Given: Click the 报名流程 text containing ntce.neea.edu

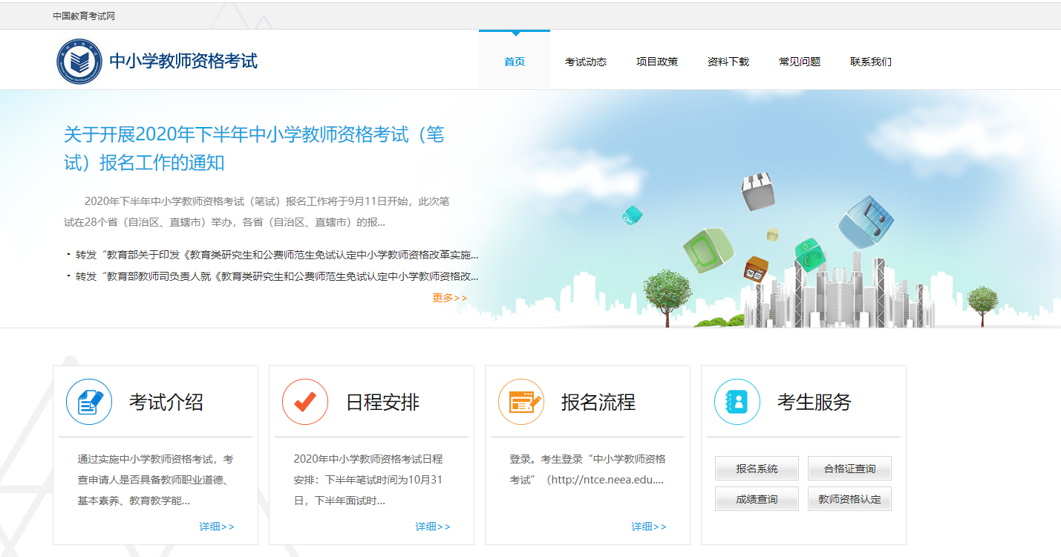Looking at the screenshot, I should tap(587, 469).
